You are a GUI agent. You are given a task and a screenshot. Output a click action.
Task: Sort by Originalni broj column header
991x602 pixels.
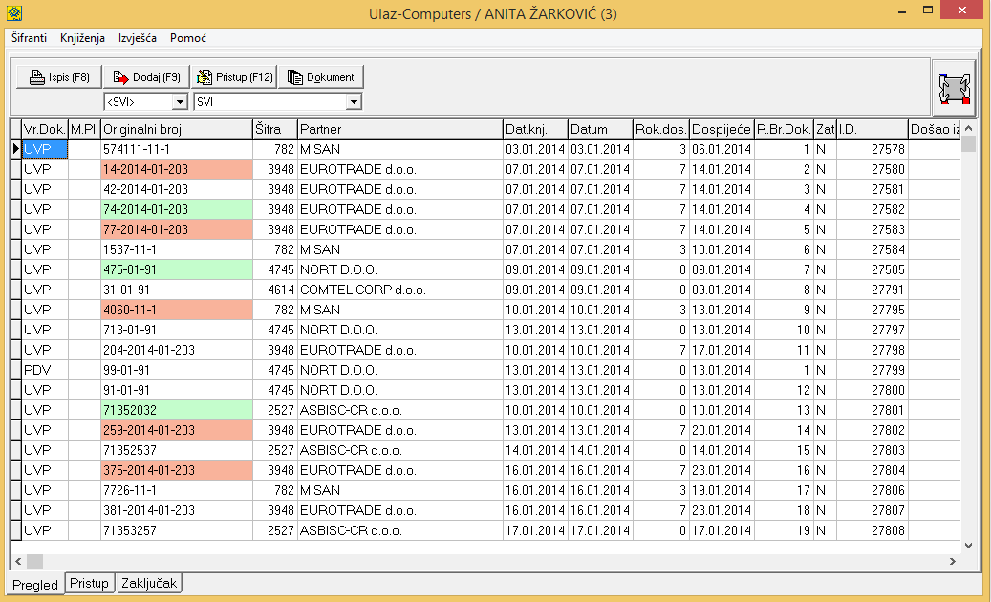point(177,130)
